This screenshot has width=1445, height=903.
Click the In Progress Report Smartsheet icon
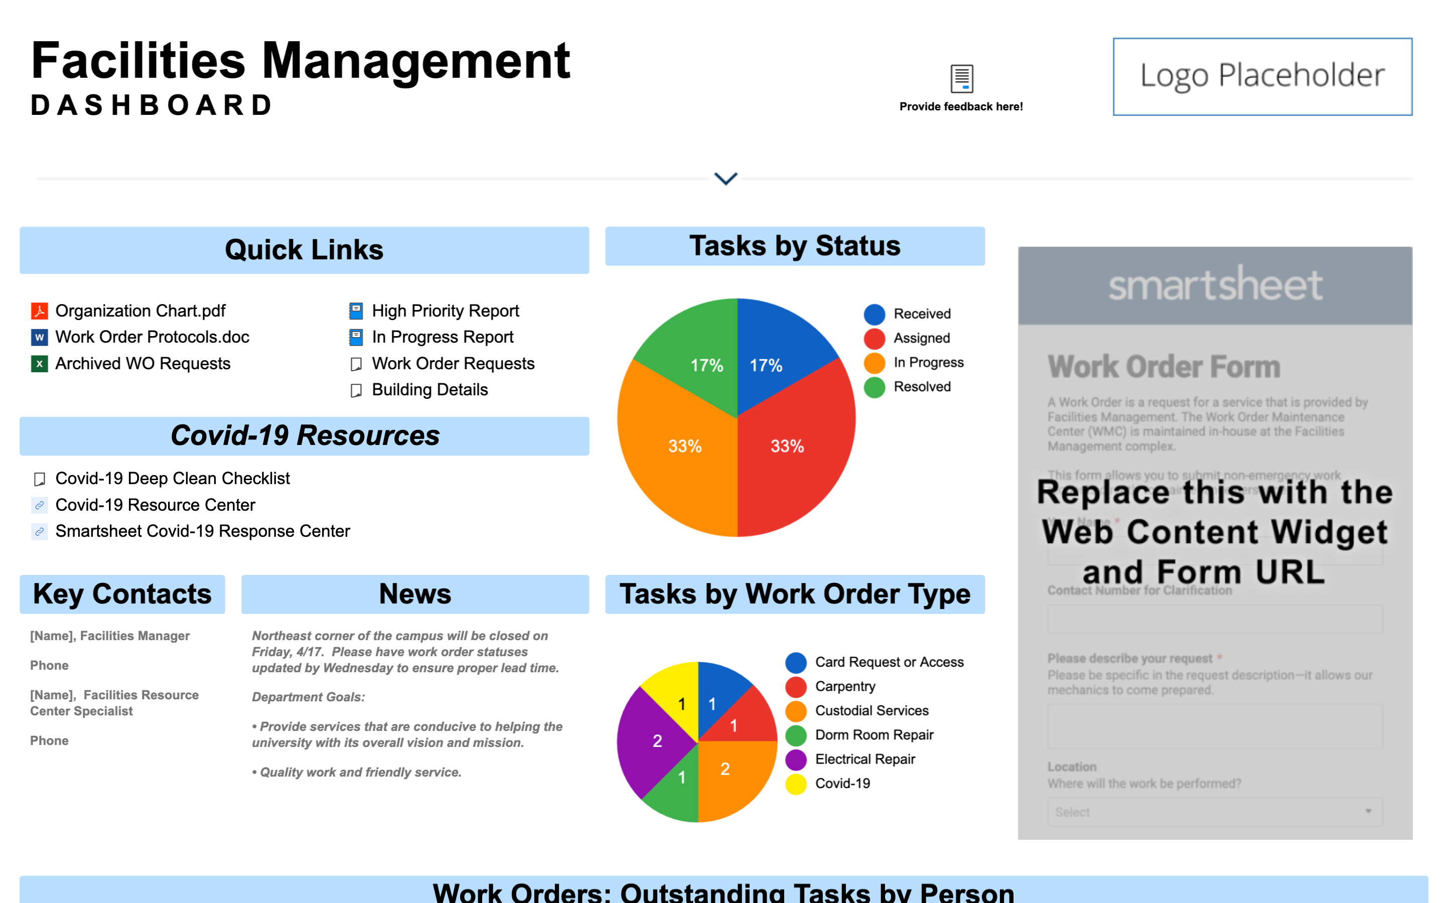click(x=353, y=336)
